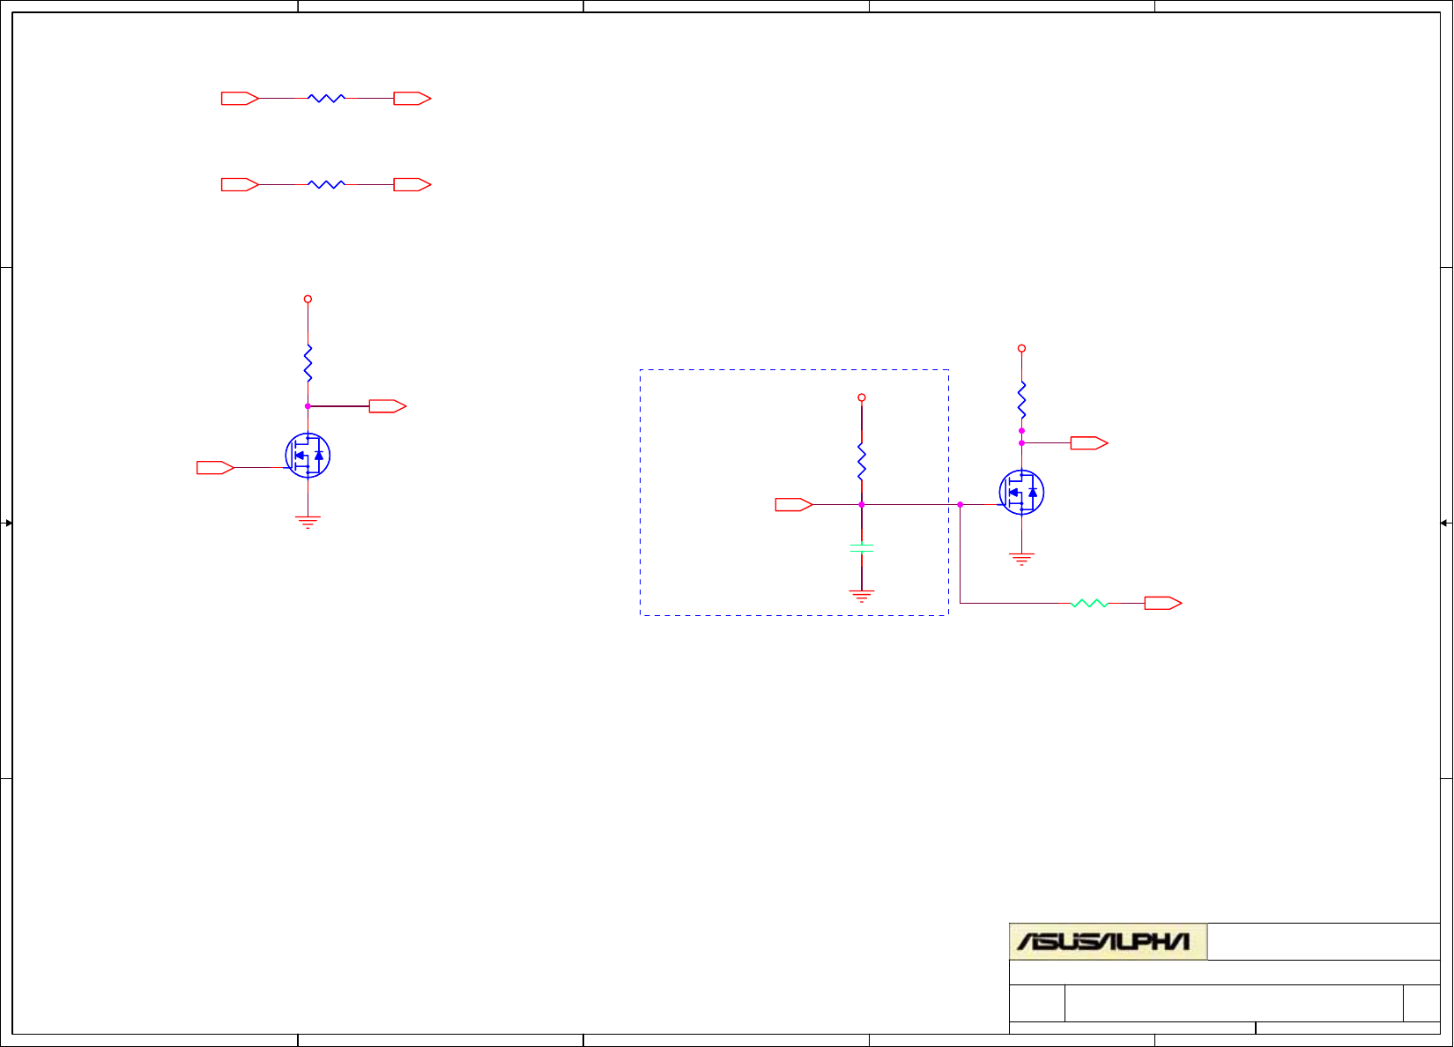The image size is (1454, 1047).
Task: Select the ground symbol under the directly-driven MOSFET
Action: pyautogui.click(x=308, y=522)
